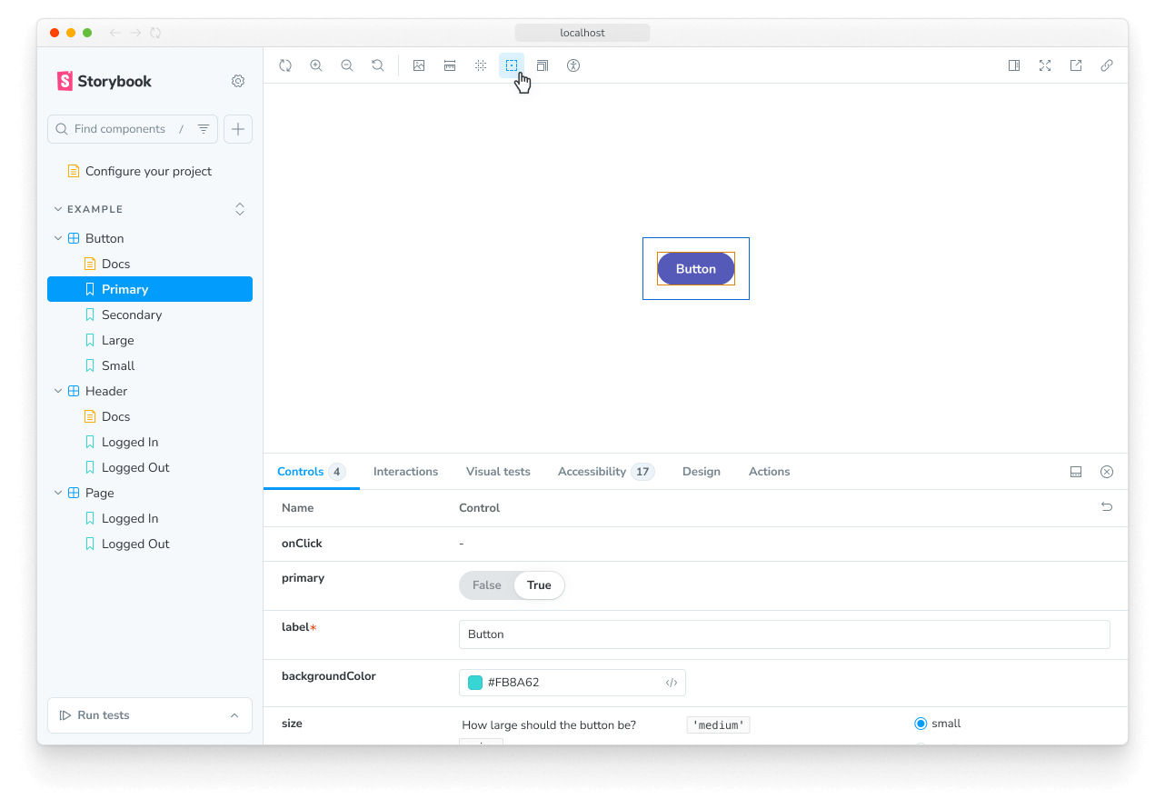The height and width of the screenshot is (809, 1165).
Task: Set primary control to False
Action: (x=486, y=584)
